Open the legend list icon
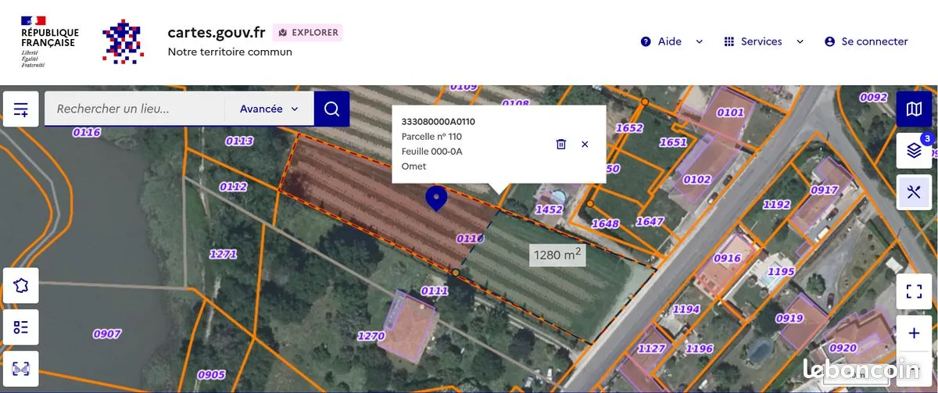The height and width of the screenshot is (393, 938). (21, 327)
